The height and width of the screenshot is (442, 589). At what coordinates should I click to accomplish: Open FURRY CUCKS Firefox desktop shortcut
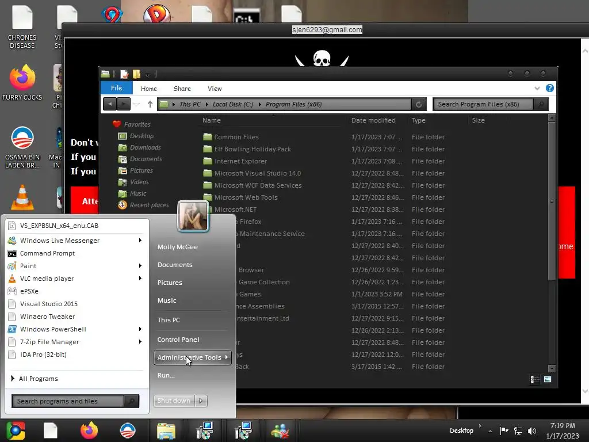tap(22, 83)
